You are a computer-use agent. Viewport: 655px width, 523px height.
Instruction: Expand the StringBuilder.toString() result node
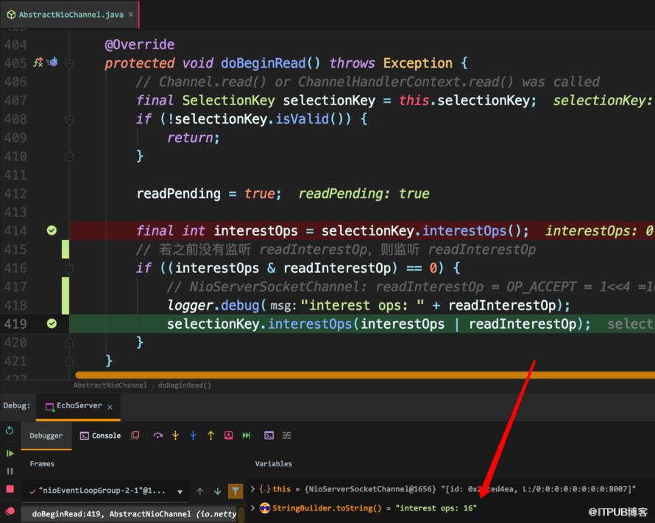[252, 508]
